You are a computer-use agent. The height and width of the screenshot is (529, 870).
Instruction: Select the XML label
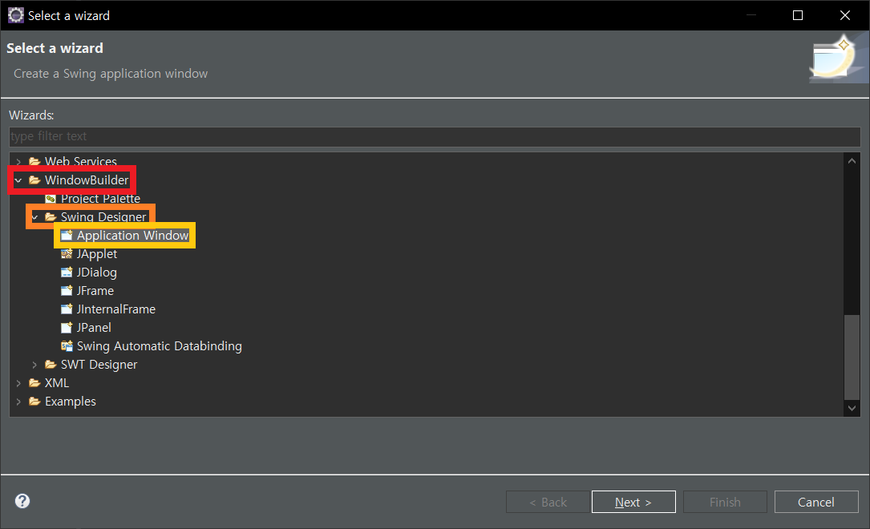coord(57,382)
